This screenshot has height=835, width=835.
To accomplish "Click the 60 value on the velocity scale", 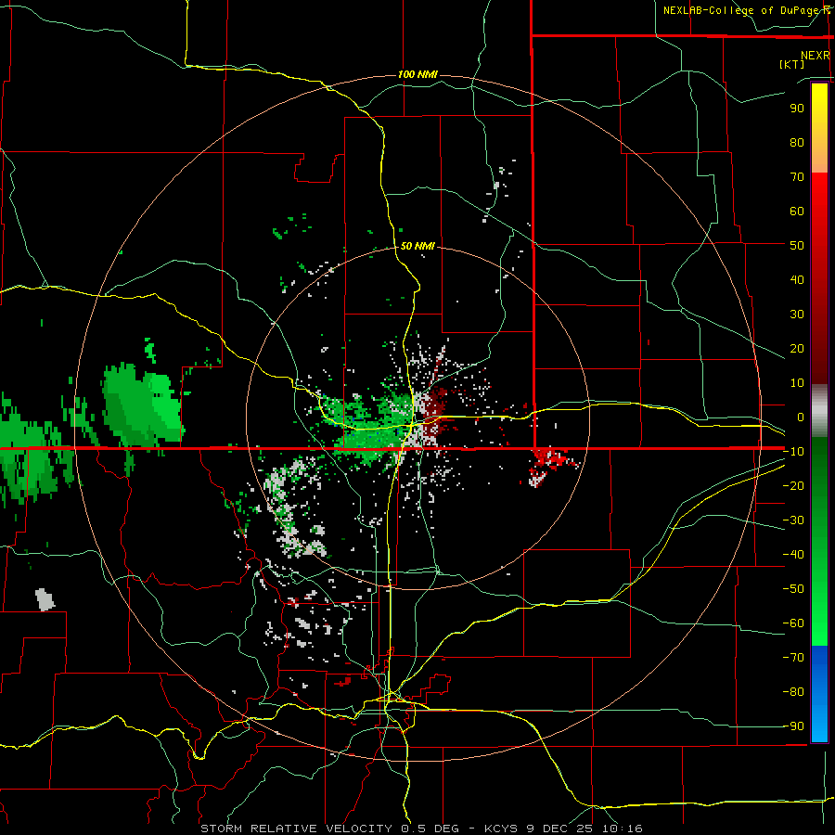I will coord(797,211).
